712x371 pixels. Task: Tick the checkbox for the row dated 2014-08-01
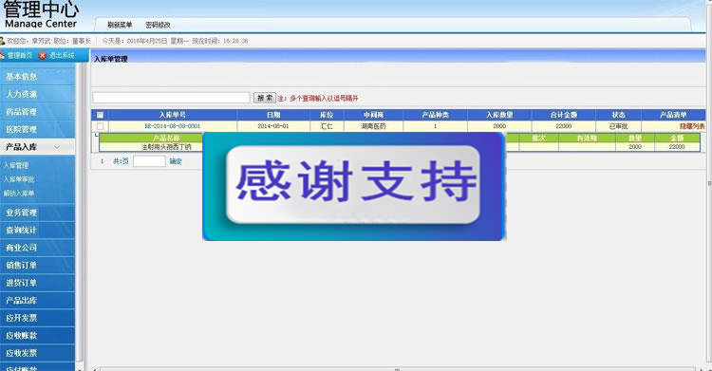100,126
